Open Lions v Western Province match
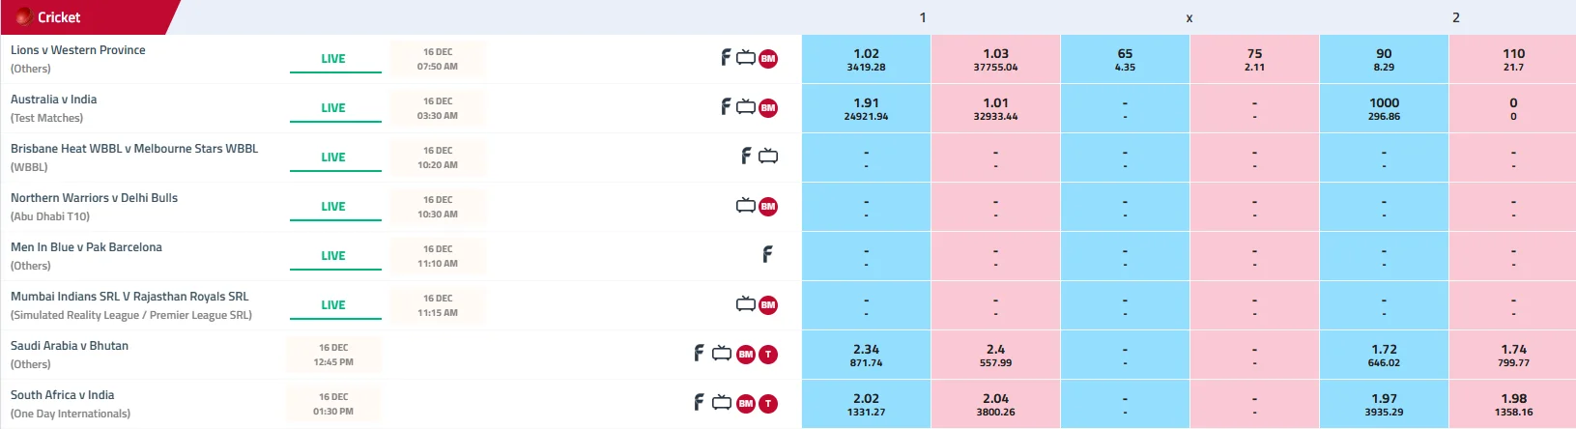The width and height of the screenshot is (1576, 429). coord(78,50)
